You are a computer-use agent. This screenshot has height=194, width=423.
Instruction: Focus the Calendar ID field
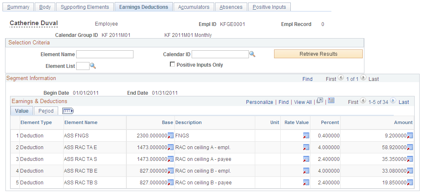tap(220, 54)
